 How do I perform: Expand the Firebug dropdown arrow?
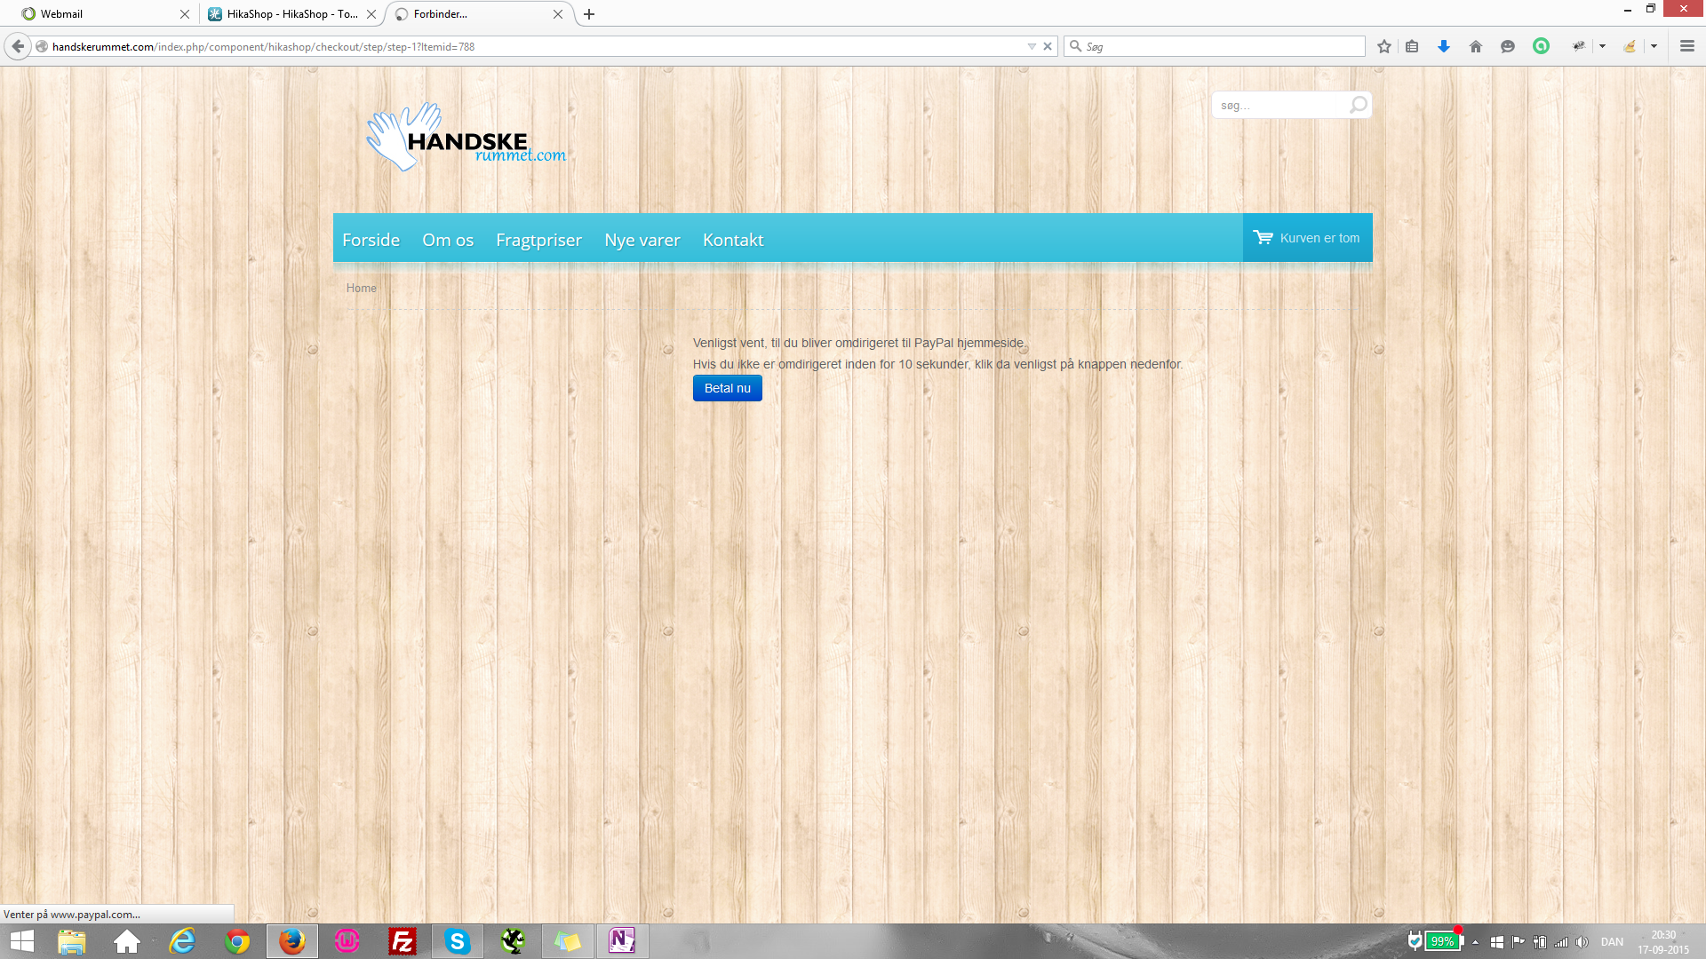coord(1602,46)
